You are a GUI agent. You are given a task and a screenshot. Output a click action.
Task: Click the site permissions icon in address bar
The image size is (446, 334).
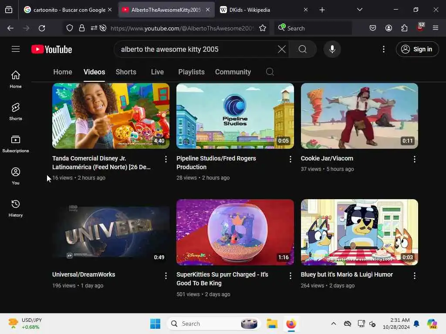[94, 28]
